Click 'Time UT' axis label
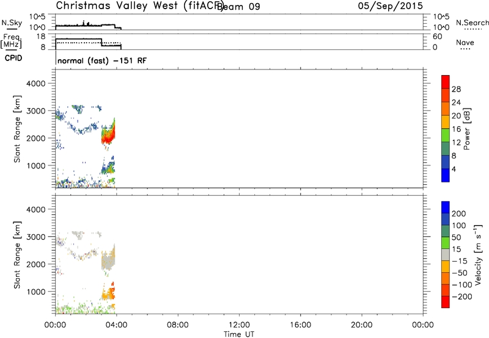 pyautogui.click(x=239, y=334)
